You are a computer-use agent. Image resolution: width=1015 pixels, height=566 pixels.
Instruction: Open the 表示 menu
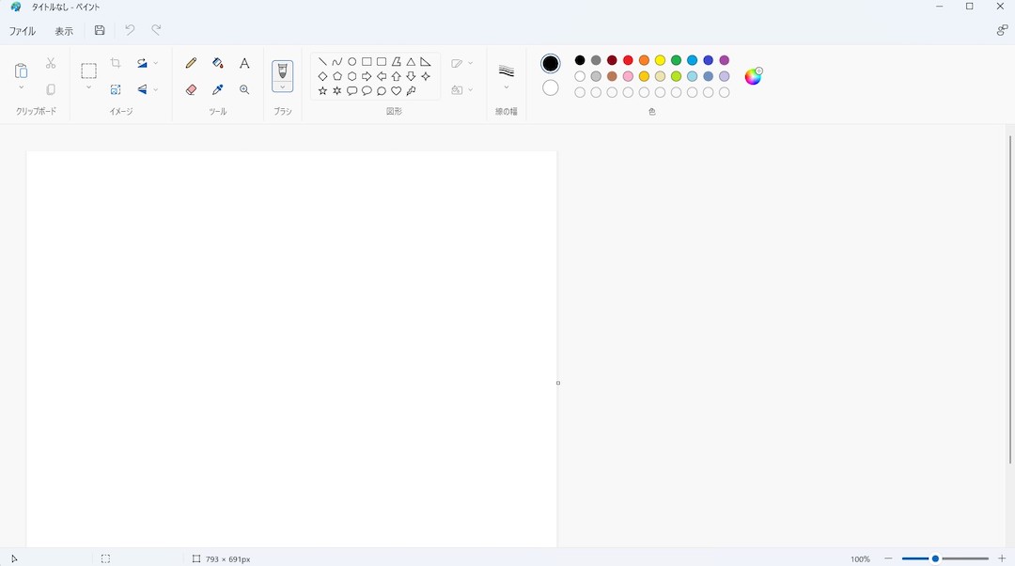[x=63, y=30]
